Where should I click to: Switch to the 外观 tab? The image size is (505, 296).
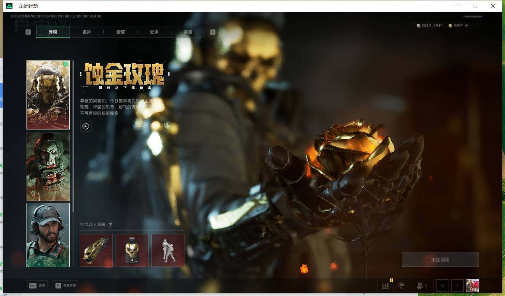[x=53, y=32]
